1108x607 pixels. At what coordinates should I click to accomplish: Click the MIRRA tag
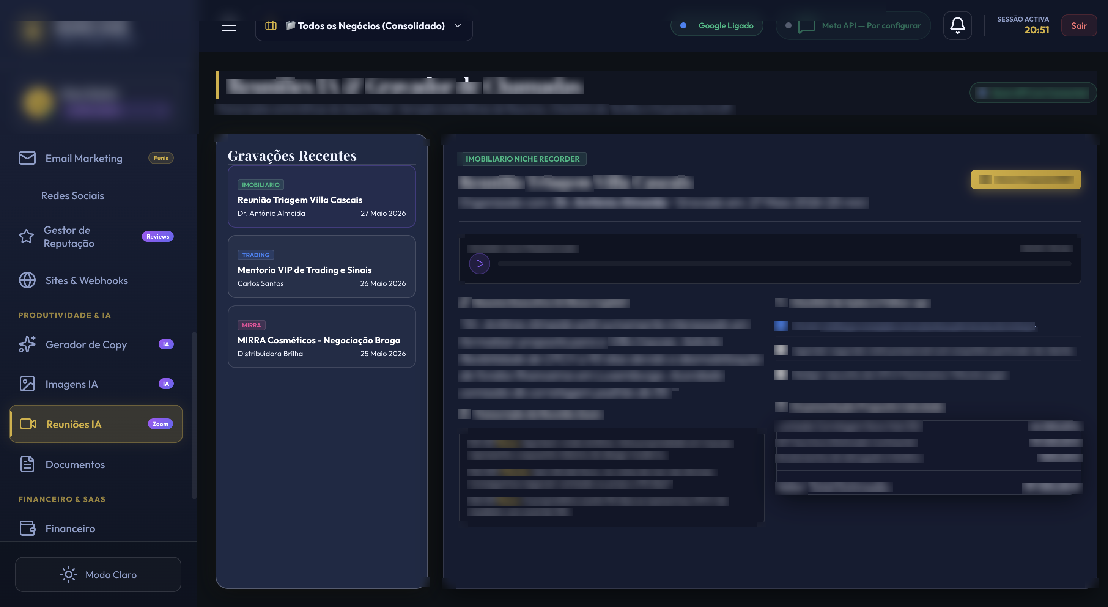click(251, 325)
